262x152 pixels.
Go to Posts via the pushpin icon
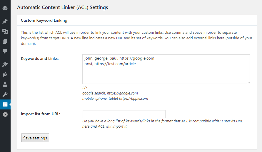5,21
